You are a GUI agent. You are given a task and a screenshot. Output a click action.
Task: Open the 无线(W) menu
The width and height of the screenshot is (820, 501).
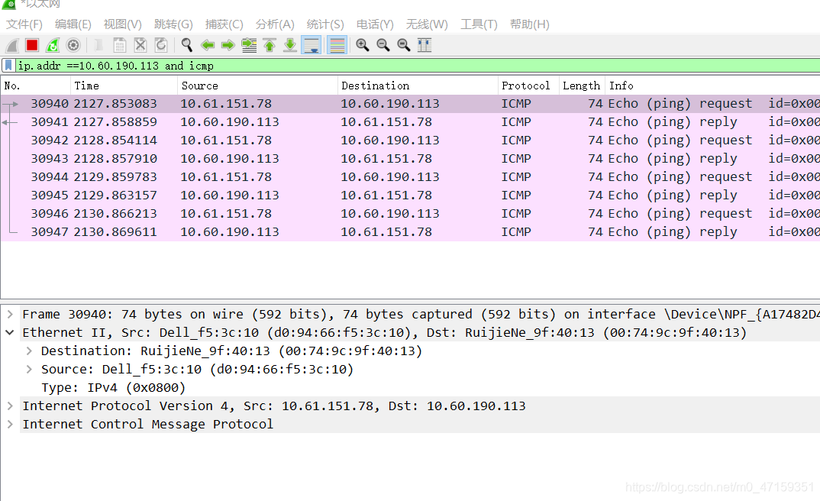click(x=427, y=24)
